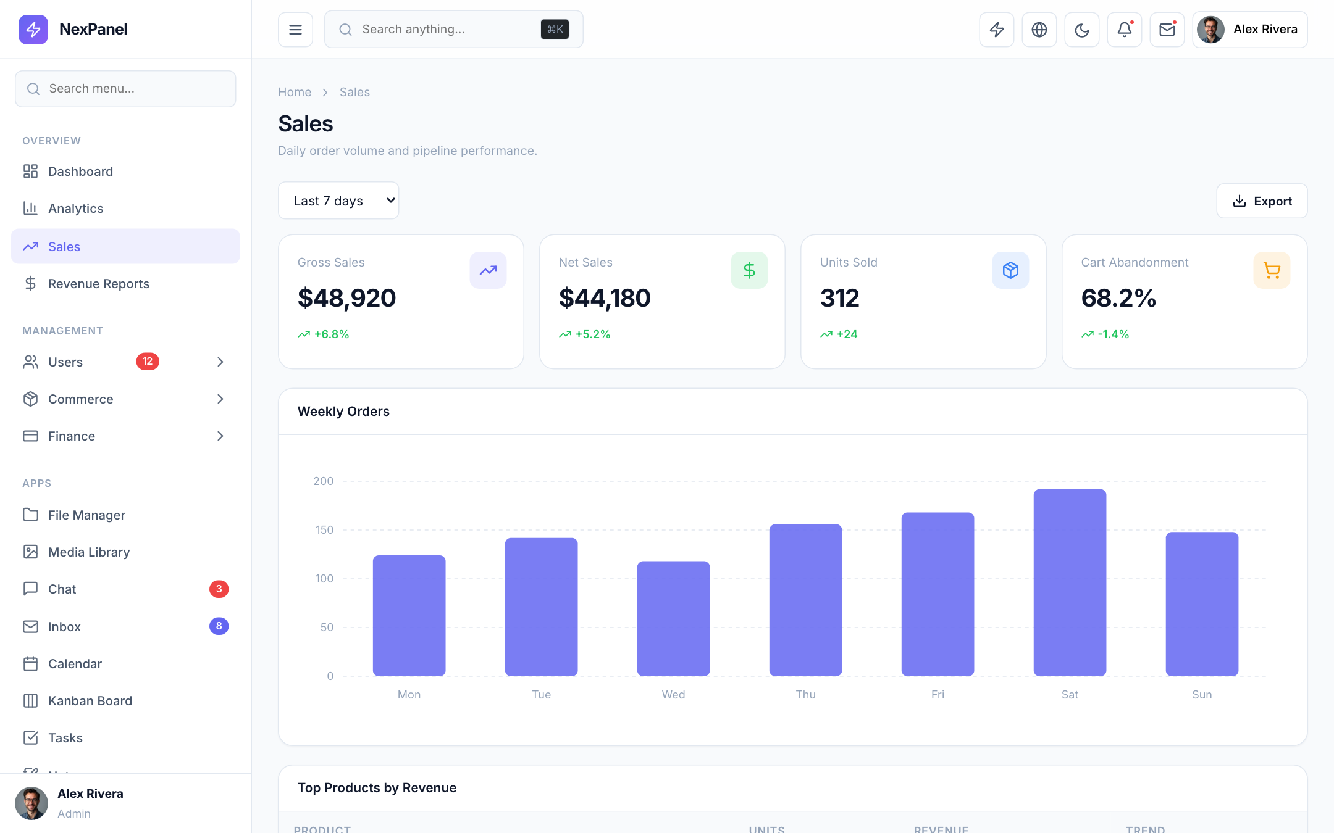Image resolution: width=1334 pixels, height=833 pixels.
Task: Open the Kanban Board menu item
Action: (x=125, y=700)
